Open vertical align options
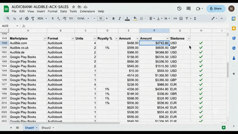This screenshot has height=134, width=238. (x=159, y=18)
